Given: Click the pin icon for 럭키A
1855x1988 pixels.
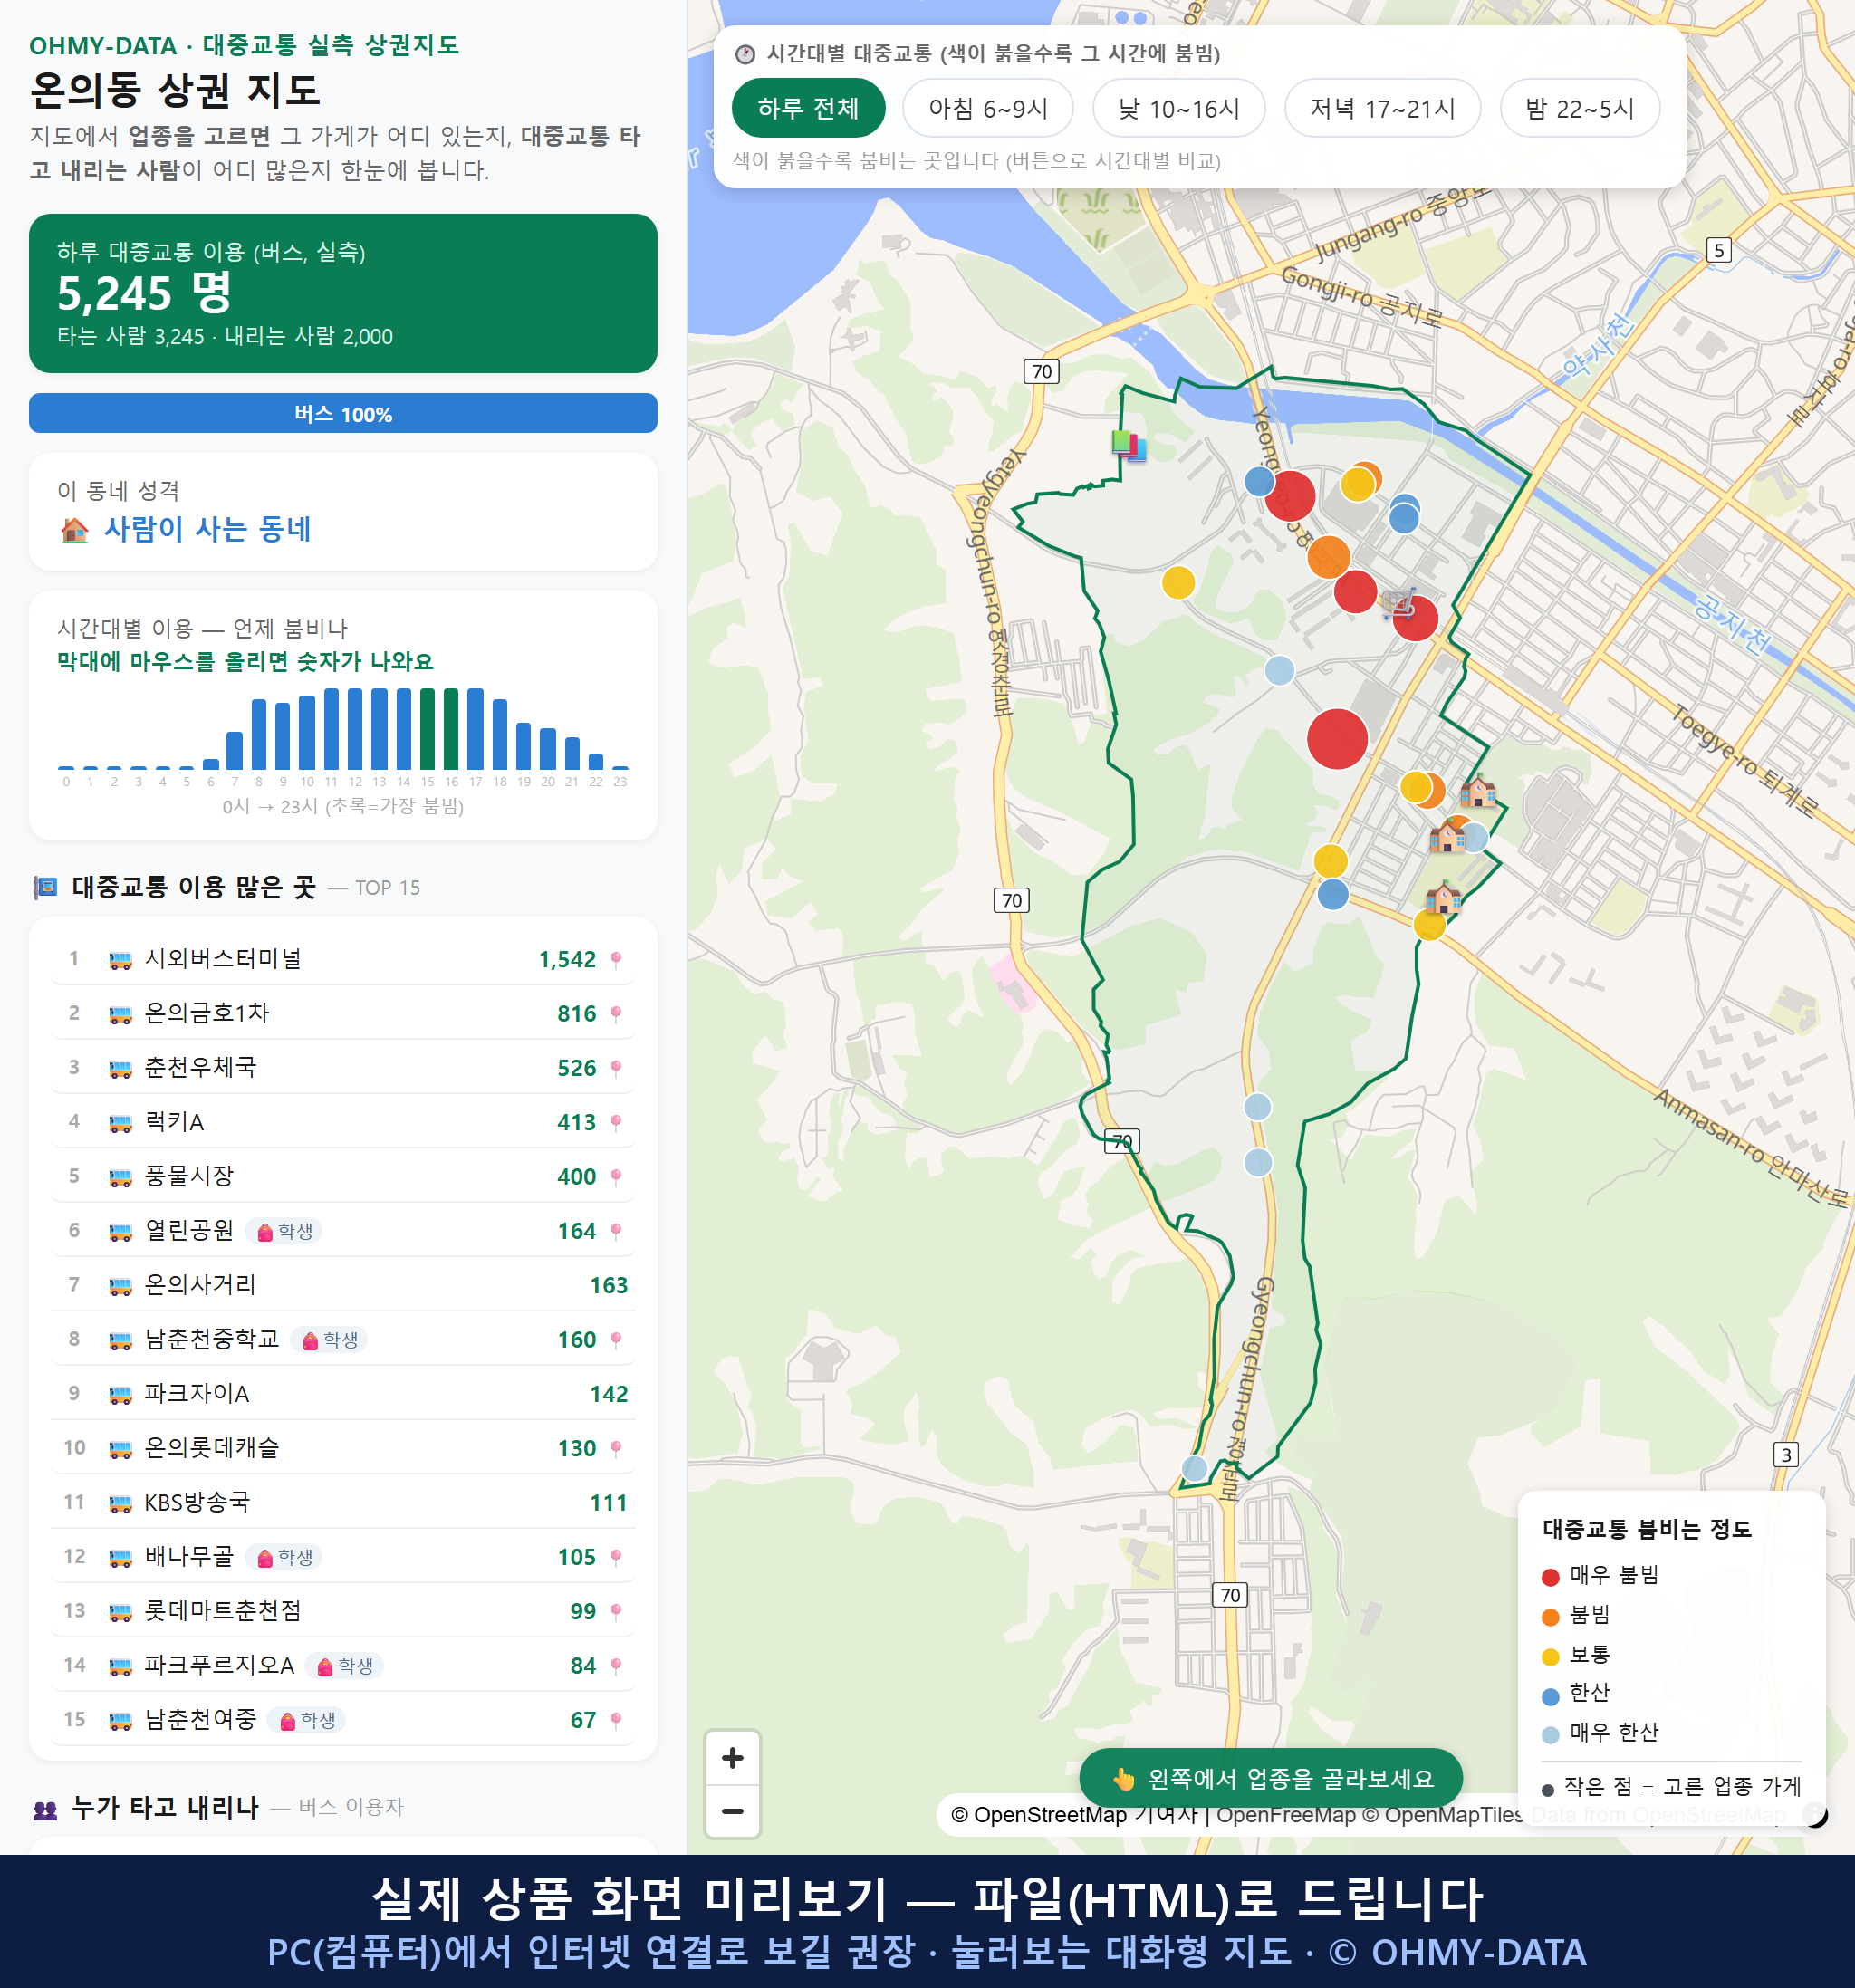Looking at the screenshot, I should [x=616, y=1123].
